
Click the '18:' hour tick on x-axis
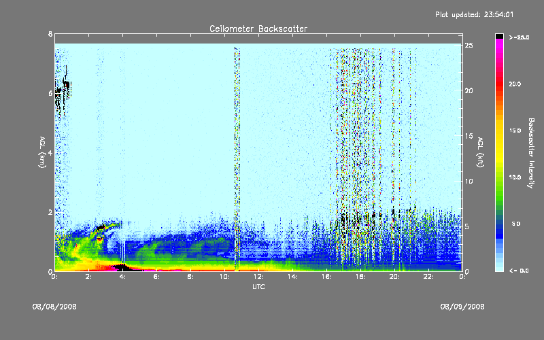(360, 277)
